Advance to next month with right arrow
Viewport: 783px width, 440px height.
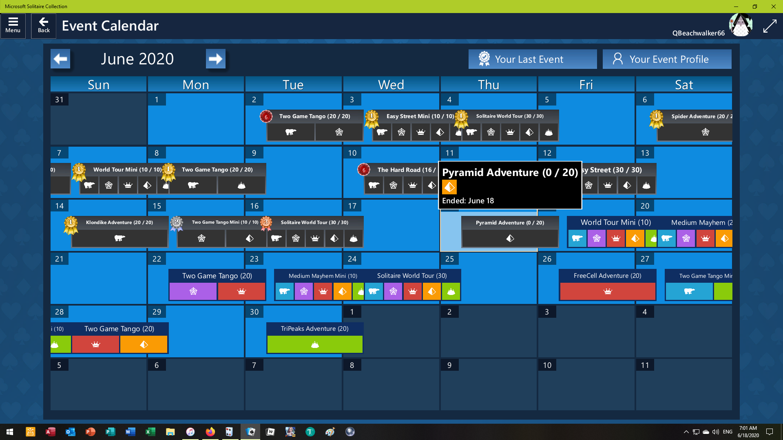pyautogui.click(x=215, y=59)
